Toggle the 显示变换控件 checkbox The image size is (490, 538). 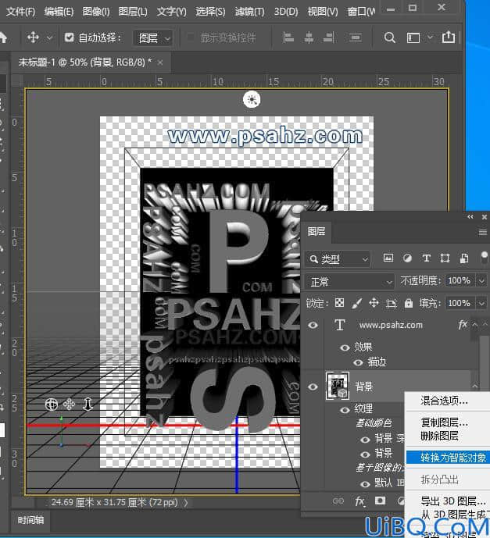[x=191, y=37]
